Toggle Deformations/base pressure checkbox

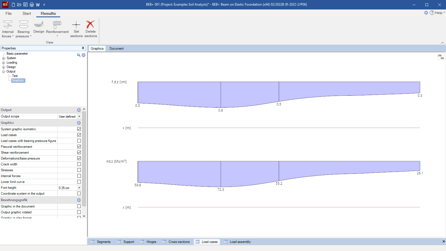pos(79,158)
